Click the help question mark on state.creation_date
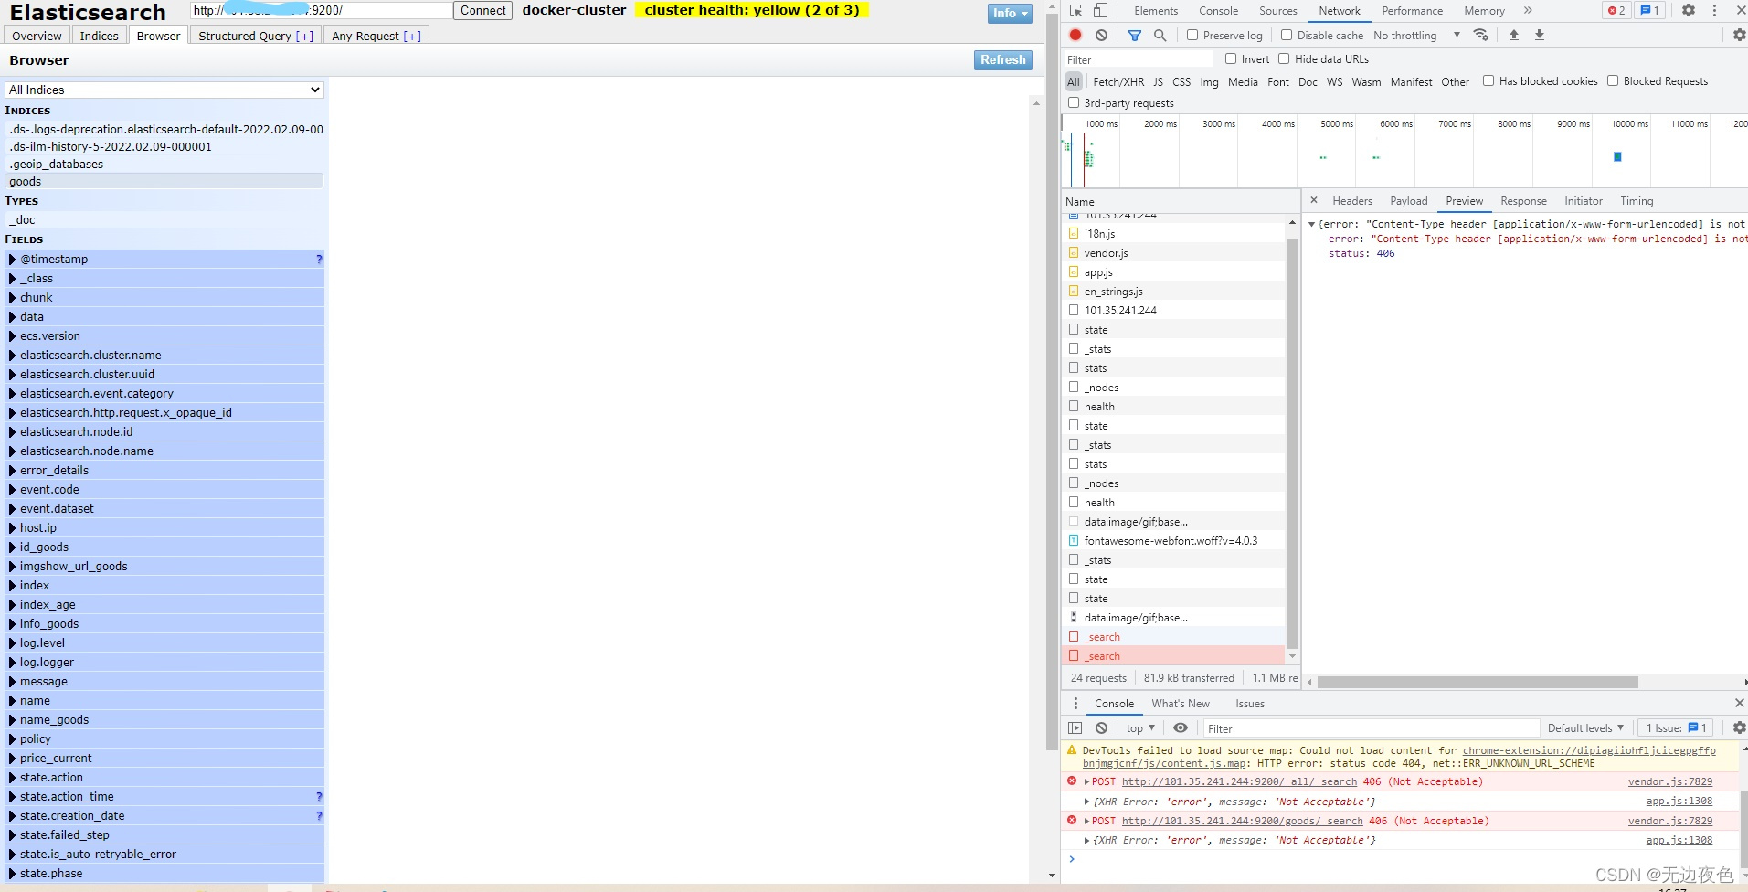 tap(319, 815)
